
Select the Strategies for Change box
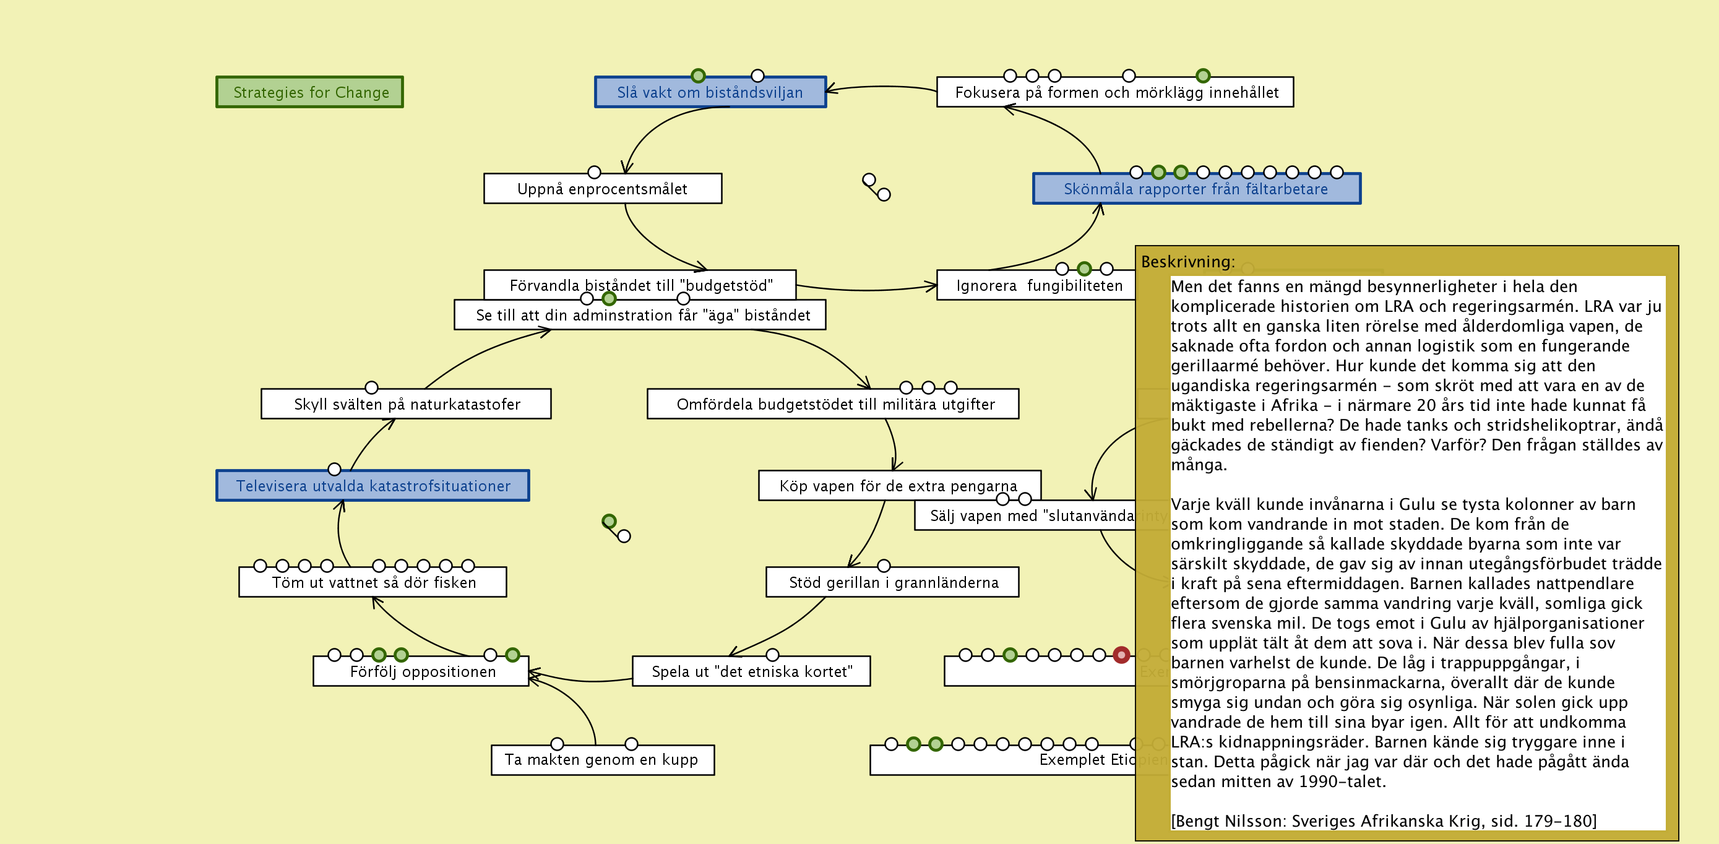pos(309,92)
